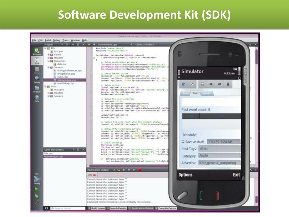The height and width of the screenshot is (217, 289).
Task: Open the Open Documents panel dropdown
Action: (x=74, y=150)
